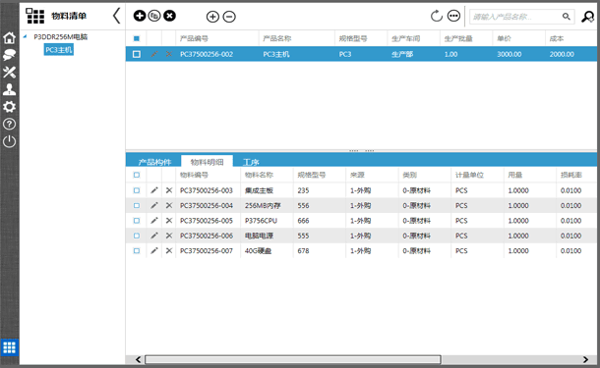Check the PC37500256-003 row checkbox
Viewport: 600px width, 368px height.
coord(137,190)
